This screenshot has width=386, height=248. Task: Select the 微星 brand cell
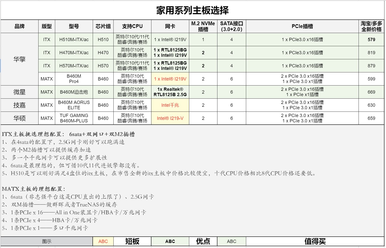(x=19, y=92)
